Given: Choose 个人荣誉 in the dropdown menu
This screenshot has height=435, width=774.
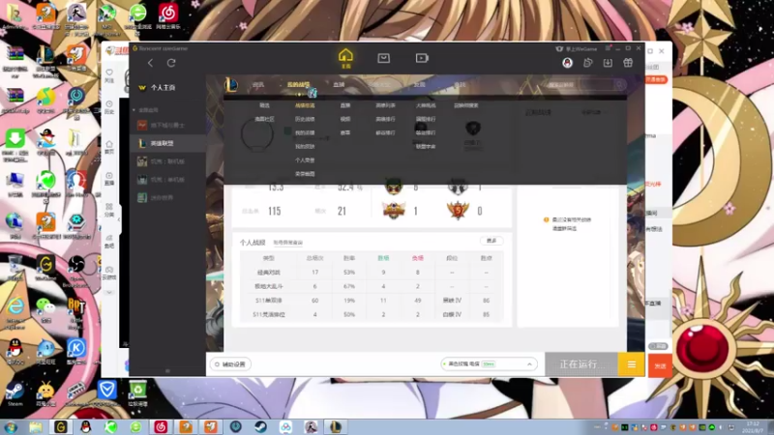Looking at the screenshot, I should click(x=305, y=160).
